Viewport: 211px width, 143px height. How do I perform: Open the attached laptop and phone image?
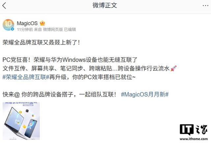pos(21,121)
